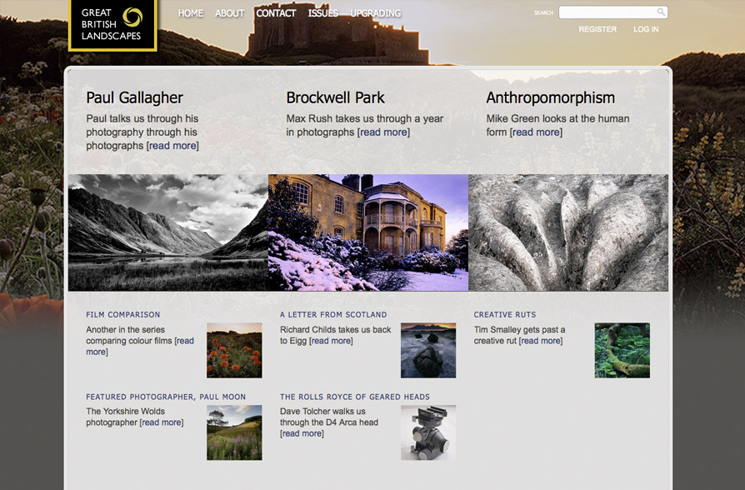This screenshot has height=490, width=745.
Task: Click the Great British Landscapes logo
Action: 112,25
